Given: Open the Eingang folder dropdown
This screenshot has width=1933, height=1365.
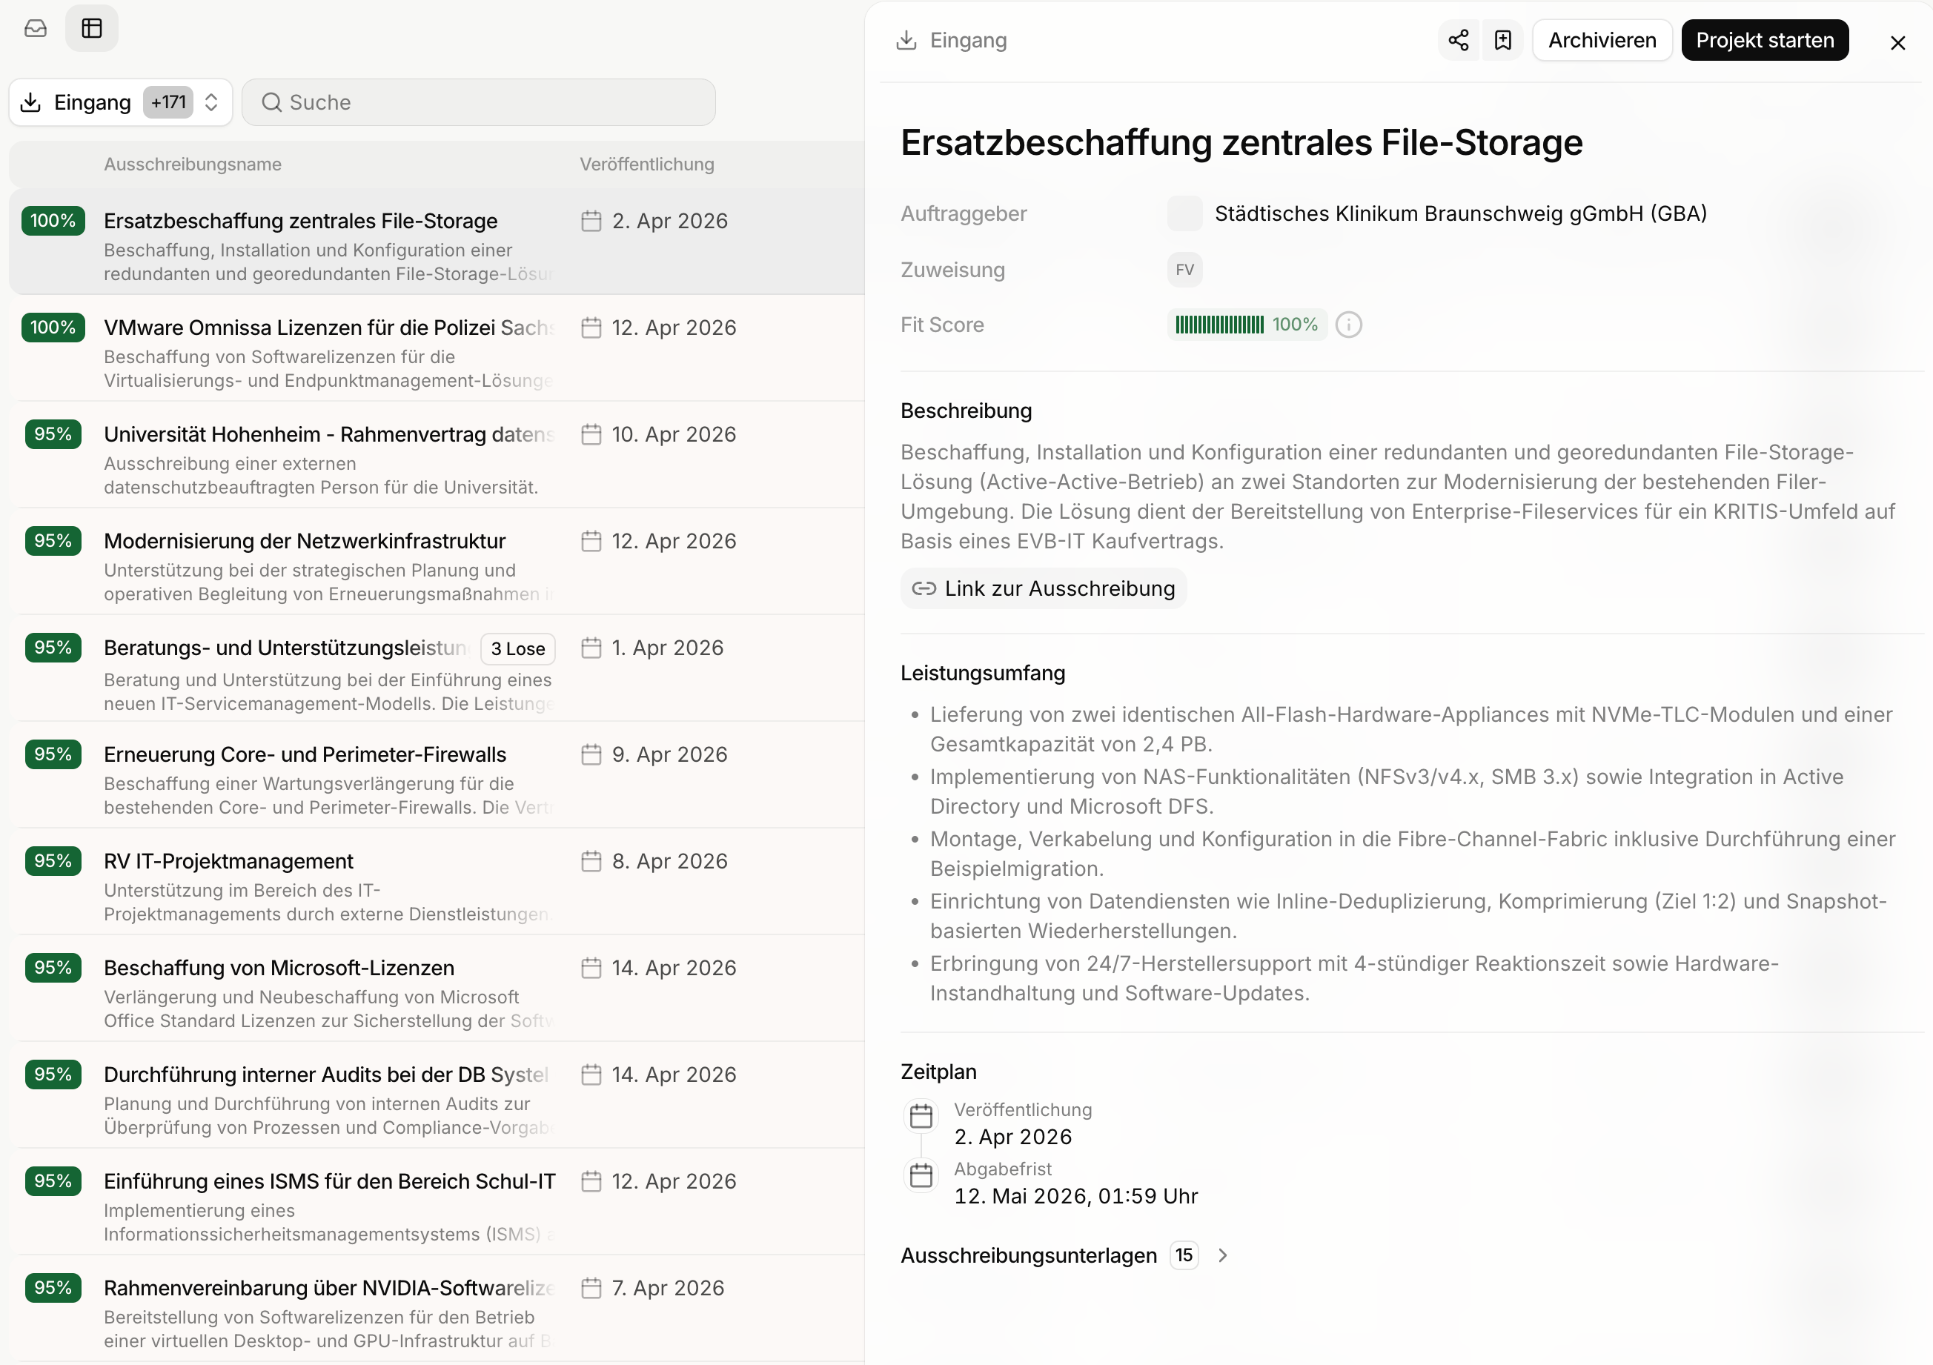Looking at the screenshot, I should pyautogui.click(x=120, y=103).
